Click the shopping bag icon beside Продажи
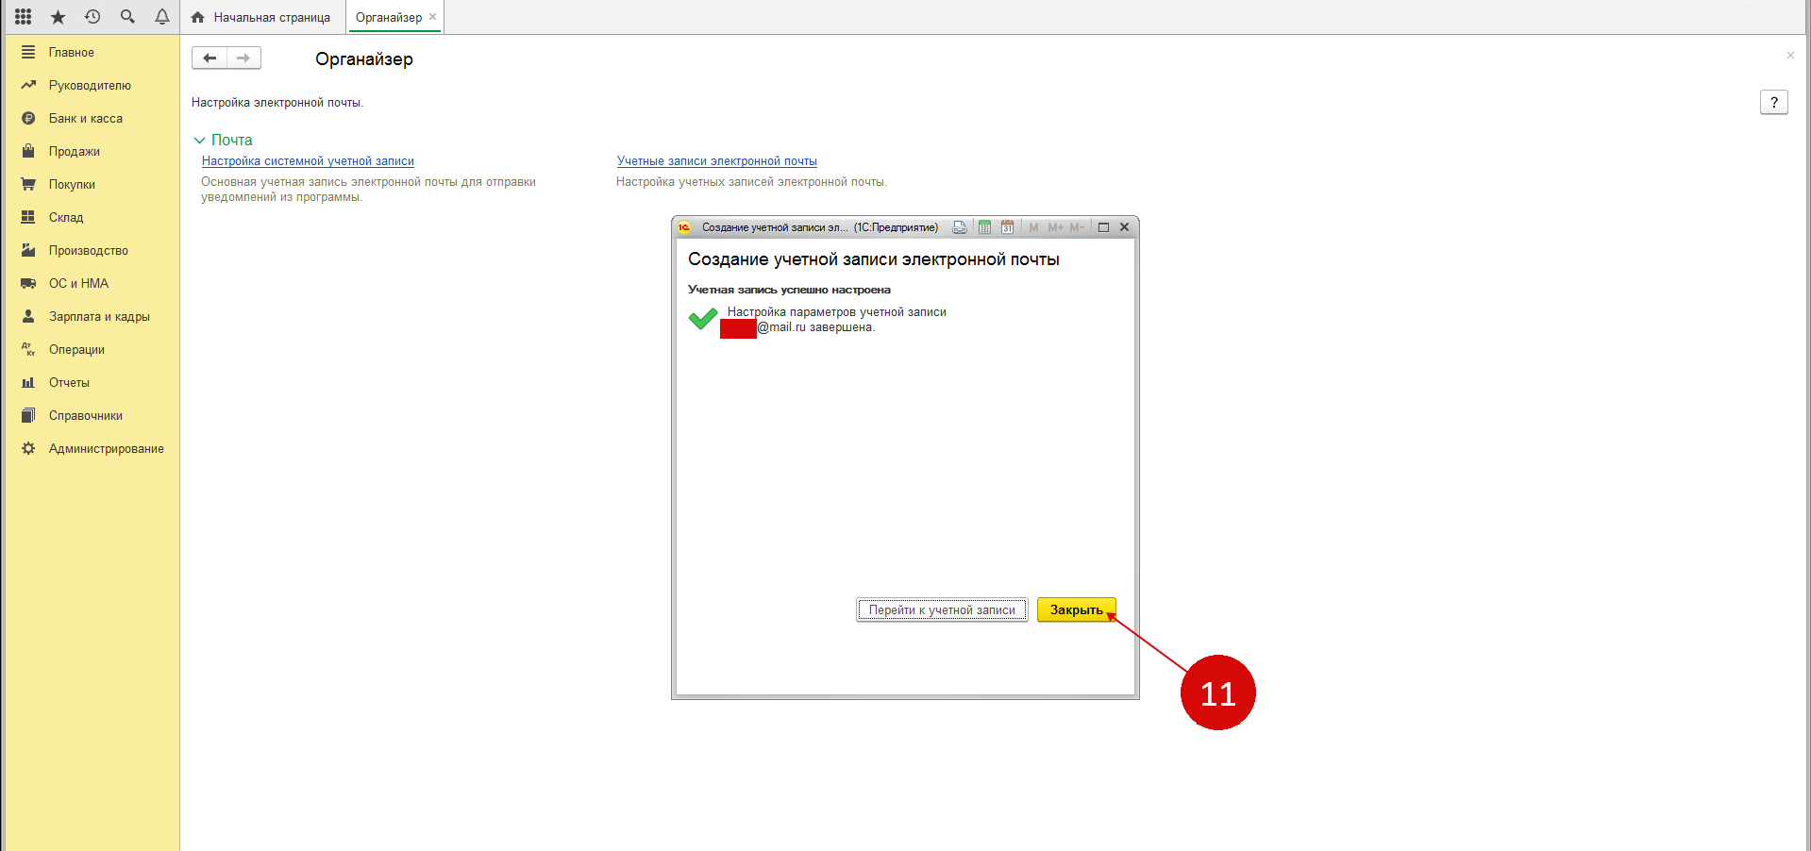1811x851 pixels. pyautogui.click(x=28, y=151)
